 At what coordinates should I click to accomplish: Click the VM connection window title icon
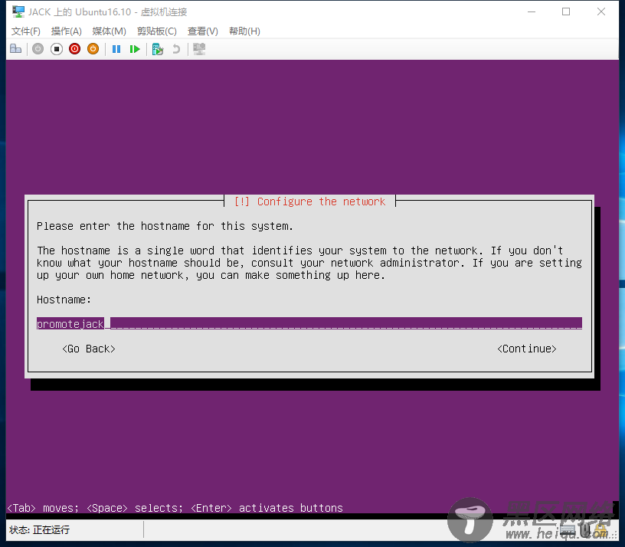pyautogui.click(x=18, y=11)
